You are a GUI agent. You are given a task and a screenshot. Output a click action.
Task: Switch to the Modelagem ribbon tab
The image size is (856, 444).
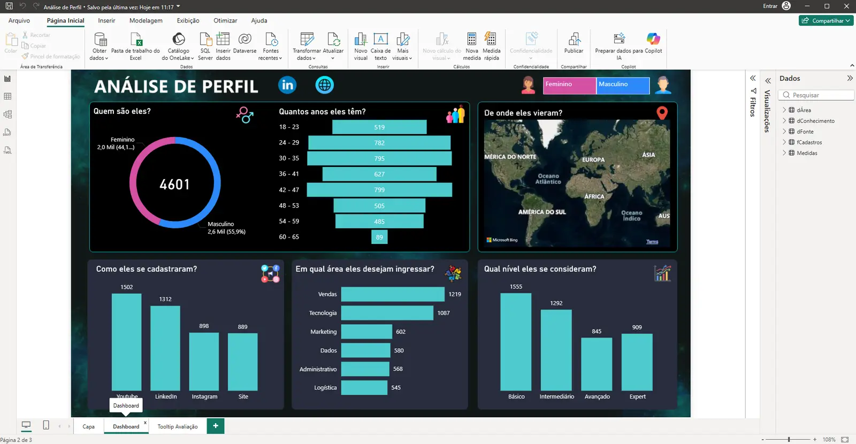[146, 20]
